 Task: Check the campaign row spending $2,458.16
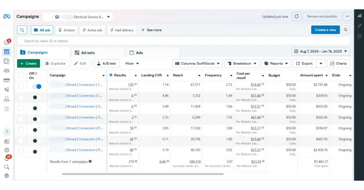tap(21, 152)
